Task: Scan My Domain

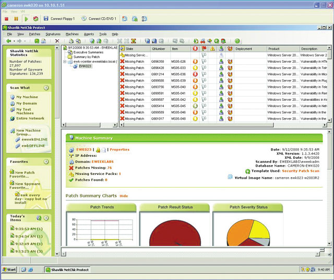Action: pos(27,103)
